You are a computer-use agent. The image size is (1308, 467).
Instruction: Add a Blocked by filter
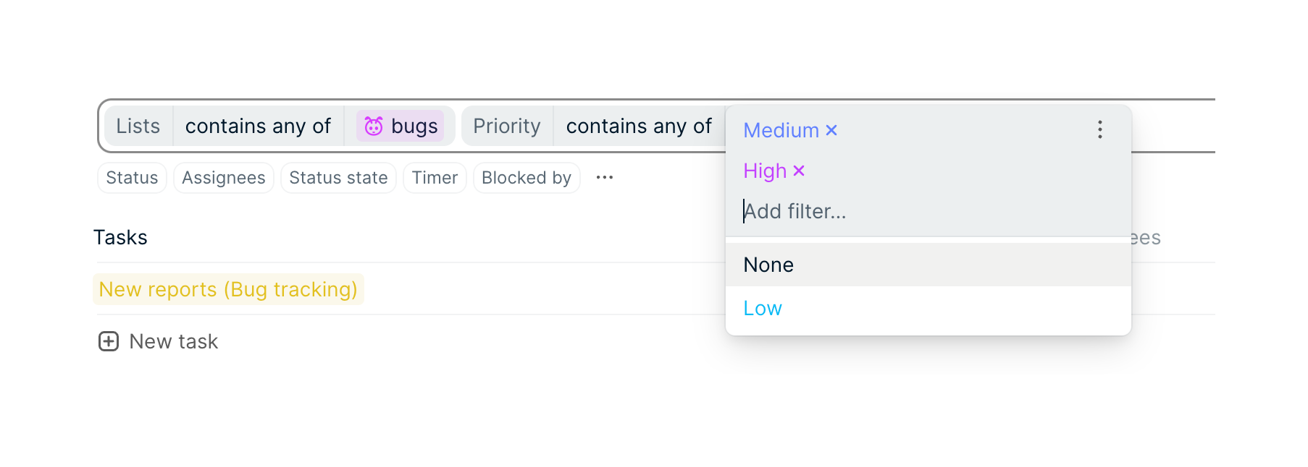click(527, 178)
